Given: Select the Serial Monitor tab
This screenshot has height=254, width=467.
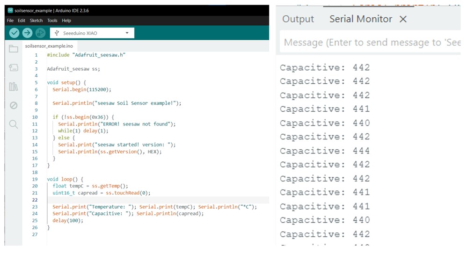Looking at the screenshot, I should (x=360, y=19).
